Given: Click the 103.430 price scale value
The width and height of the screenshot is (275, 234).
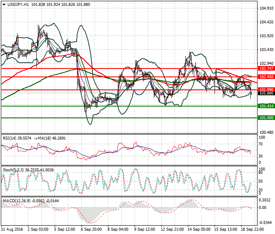Looking at the screenshot, I should point(266,50).
